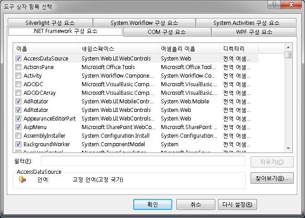The width and height of the screenshot is (305, 218).
Task: Uncheck the BackgroundWorker checkbox
Action: tap(18, 144)
